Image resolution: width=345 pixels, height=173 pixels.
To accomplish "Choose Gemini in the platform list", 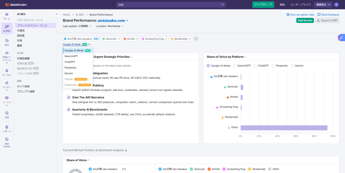I will point(69,73).
